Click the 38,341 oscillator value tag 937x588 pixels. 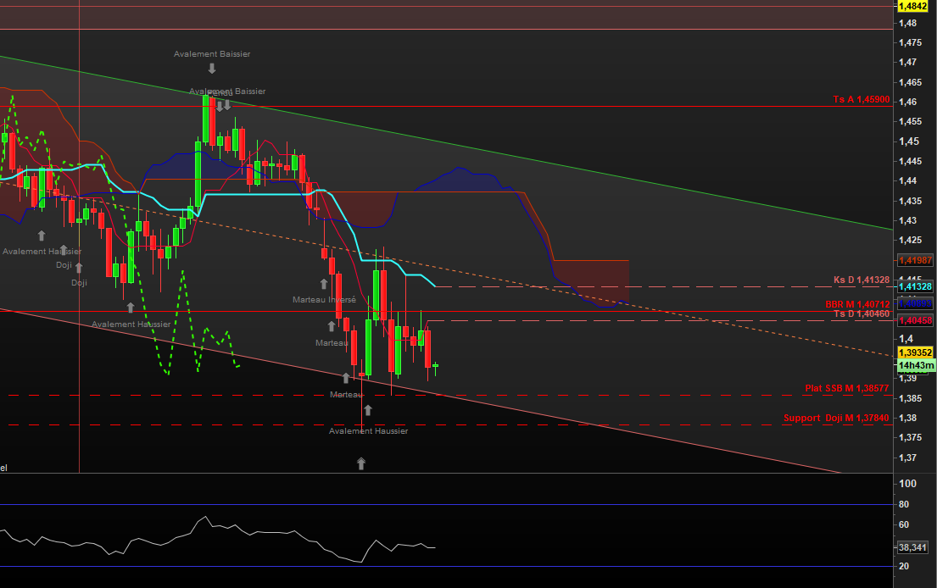(915, 546)
